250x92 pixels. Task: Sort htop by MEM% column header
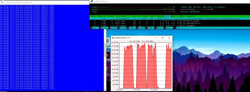[172, 16]
